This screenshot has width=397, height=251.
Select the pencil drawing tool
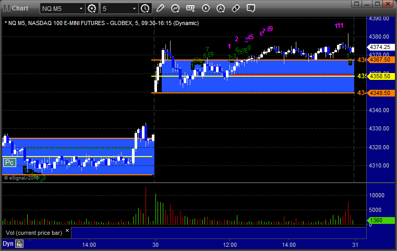(160, 8)
